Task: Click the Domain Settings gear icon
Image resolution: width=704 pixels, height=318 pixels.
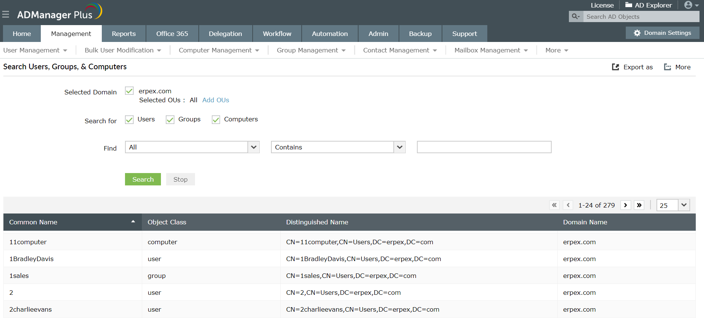Action: tap(637, 33)
